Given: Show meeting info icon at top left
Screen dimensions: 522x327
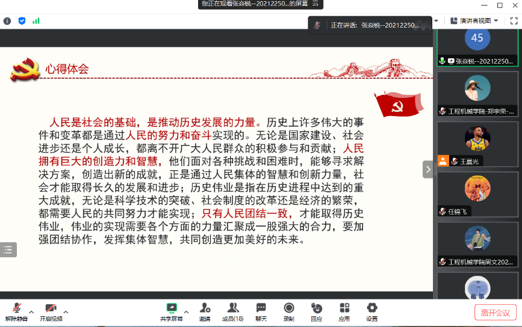Looking at the screenshot, I should (7, 20).
